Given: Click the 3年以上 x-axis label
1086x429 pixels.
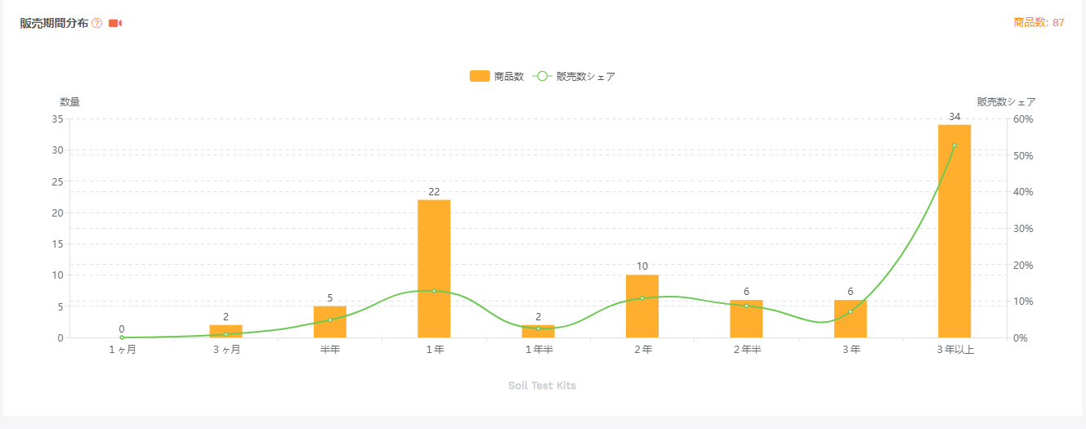Looking at the screenshot, I should (954, 350).
